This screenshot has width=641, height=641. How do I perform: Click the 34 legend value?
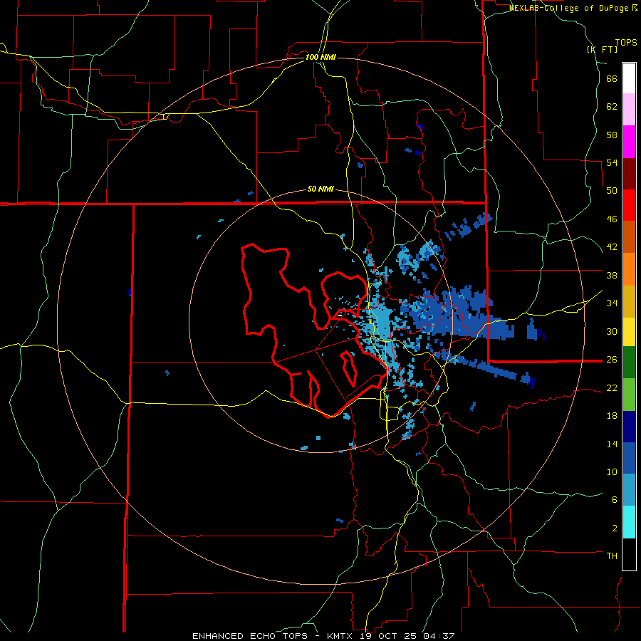(612, 303)
